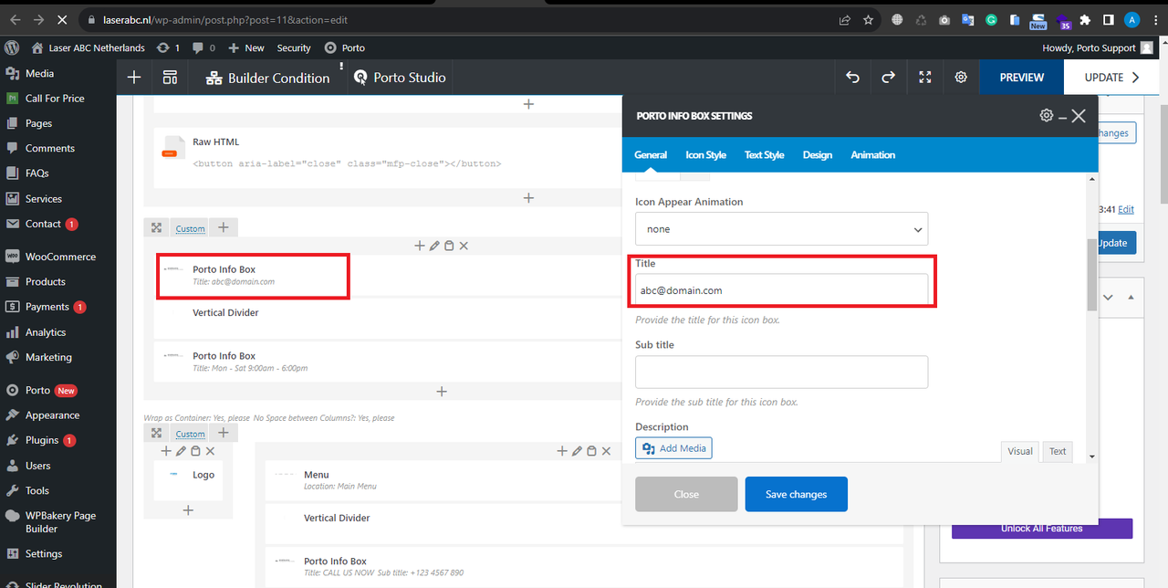Open Builder Condition settings
1168x588 pixels.
267,79
